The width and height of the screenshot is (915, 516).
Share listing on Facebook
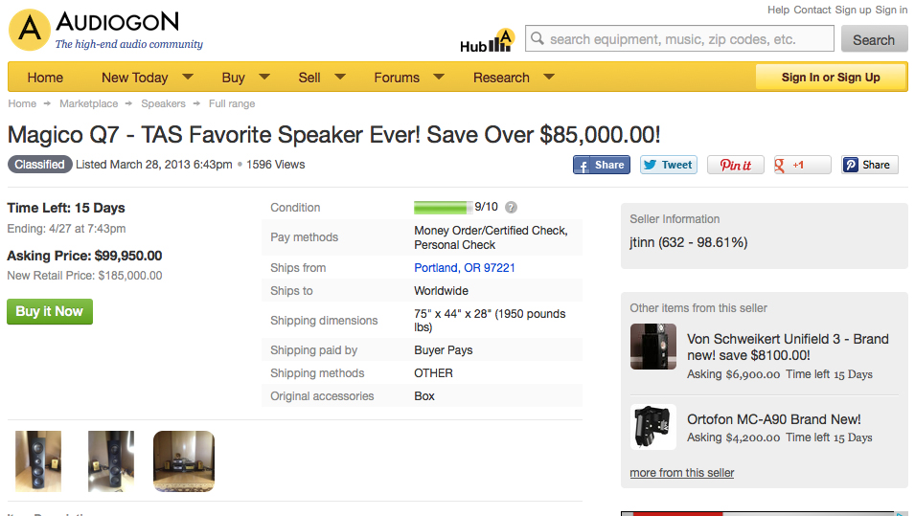click(x=602, y=165)
